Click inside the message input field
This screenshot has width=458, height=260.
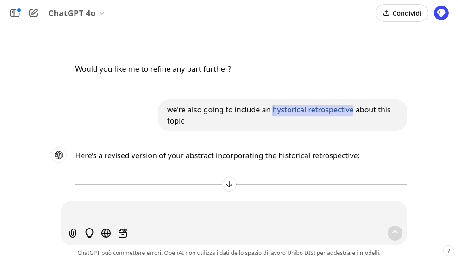tap(234, 213)
